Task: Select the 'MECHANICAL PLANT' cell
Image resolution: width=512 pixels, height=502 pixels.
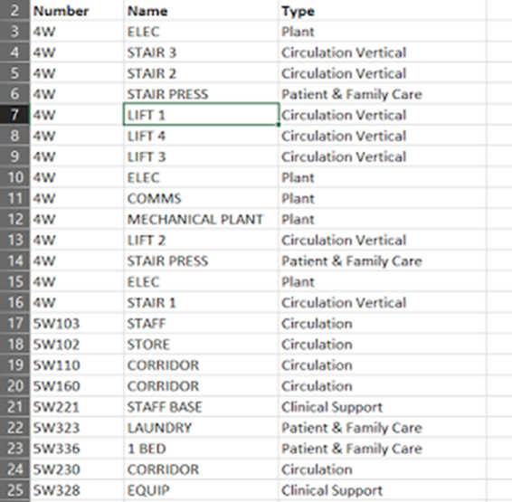Action: tap(201, 219)
